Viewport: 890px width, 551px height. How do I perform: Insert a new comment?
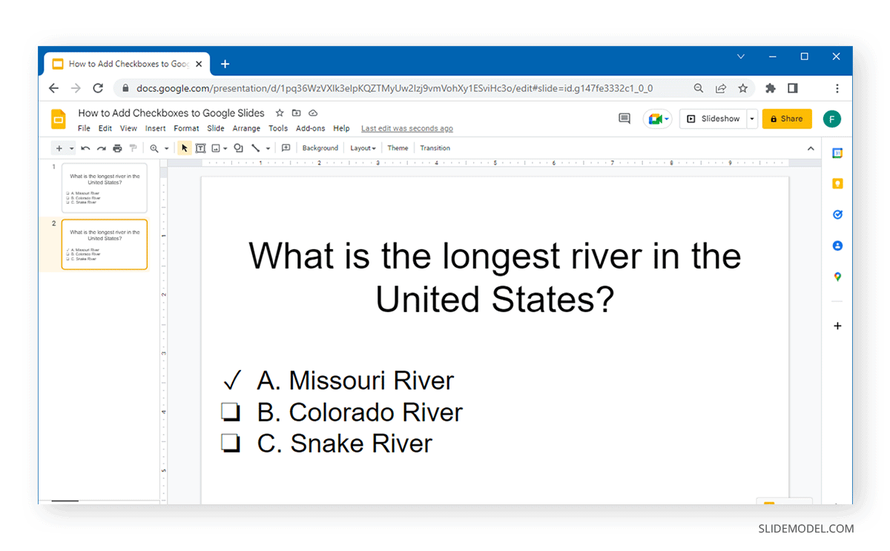click(x=286, y=148)
